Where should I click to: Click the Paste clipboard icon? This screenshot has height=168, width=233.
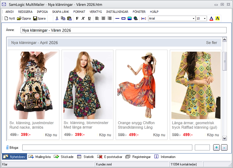click(x=69, y=18)
